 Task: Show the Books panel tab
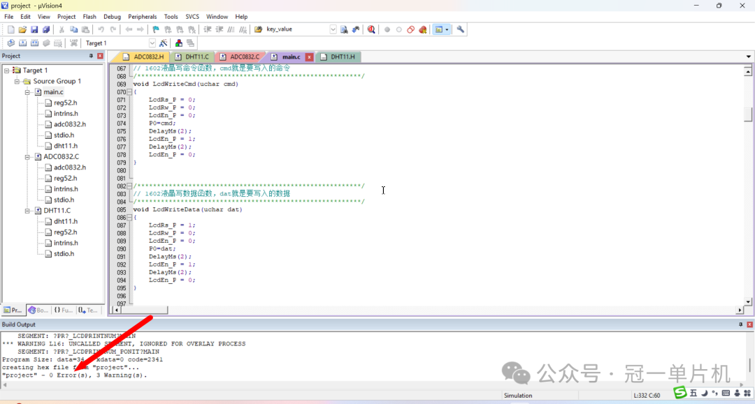(38, 311)
